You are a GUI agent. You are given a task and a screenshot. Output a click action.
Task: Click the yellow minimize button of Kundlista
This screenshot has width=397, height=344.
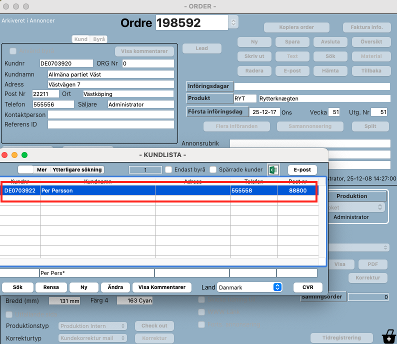[x=14, y=155]
